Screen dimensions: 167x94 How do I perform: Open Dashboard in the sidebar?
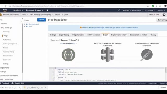[7, 60]
